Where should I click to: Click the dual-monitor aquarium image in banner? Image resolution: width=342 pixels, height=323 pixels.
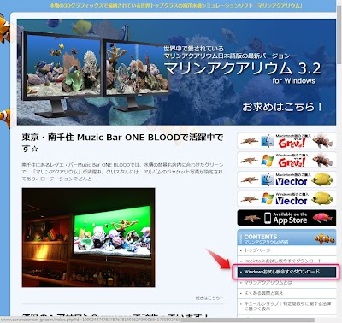click(96, 74)
